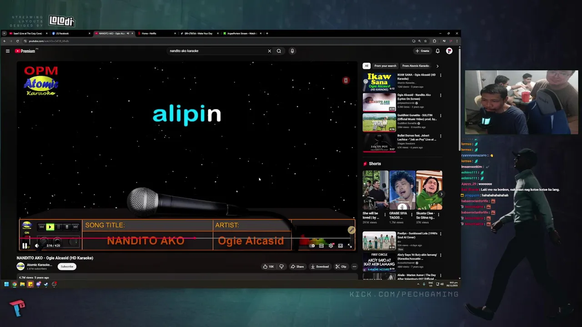Dislike the video with thumbs down
Screen dimensions: 582x327
pyautogui.click(x=281, y=267)
